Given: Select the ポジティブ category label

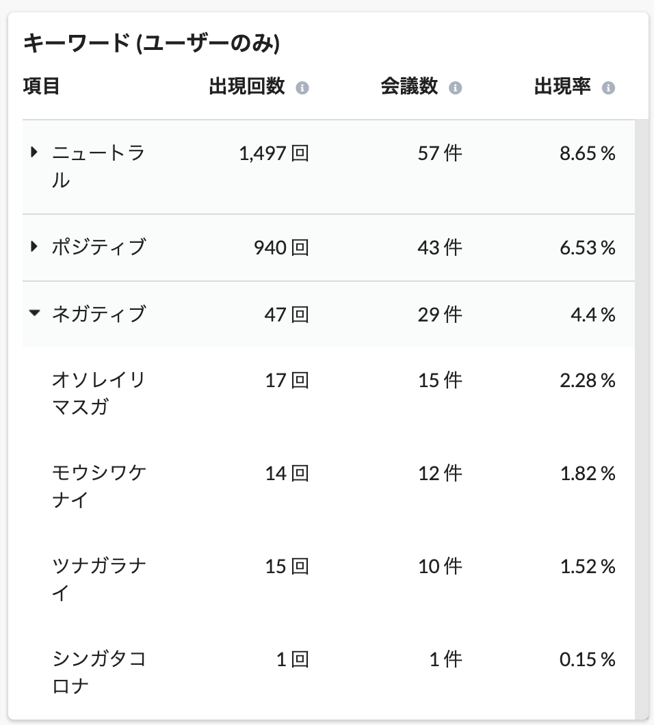Looking at the screenshot, I should tap(99, 247).
